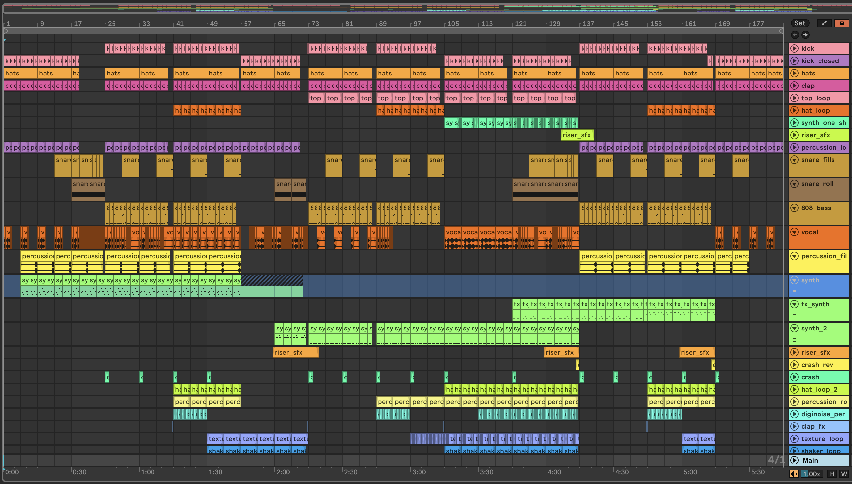Collapse the snare_fills track
Image resolution: width=852 pixels, height=484 pixels.
[x=794, y=160]
